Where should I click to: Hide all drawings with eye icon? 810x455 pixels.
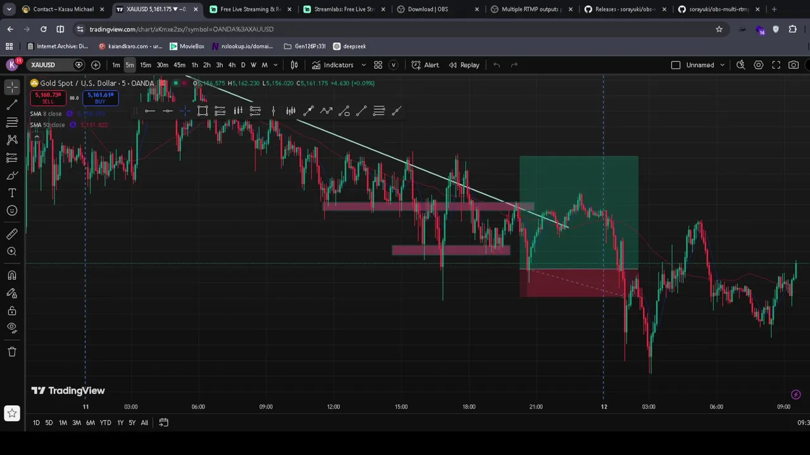coord(12,328)
